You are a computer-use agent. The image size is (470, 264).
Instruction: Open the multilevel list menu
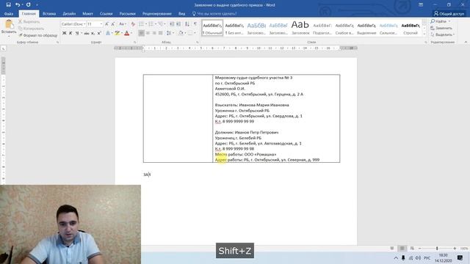(161, 24)
